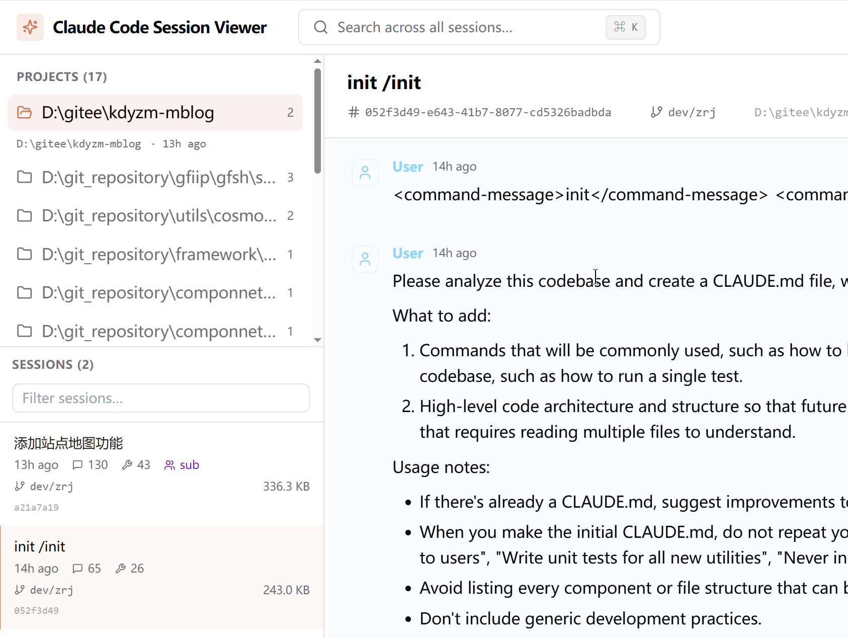Click the branch icon in the 243.0 KB session

point(20,590)
